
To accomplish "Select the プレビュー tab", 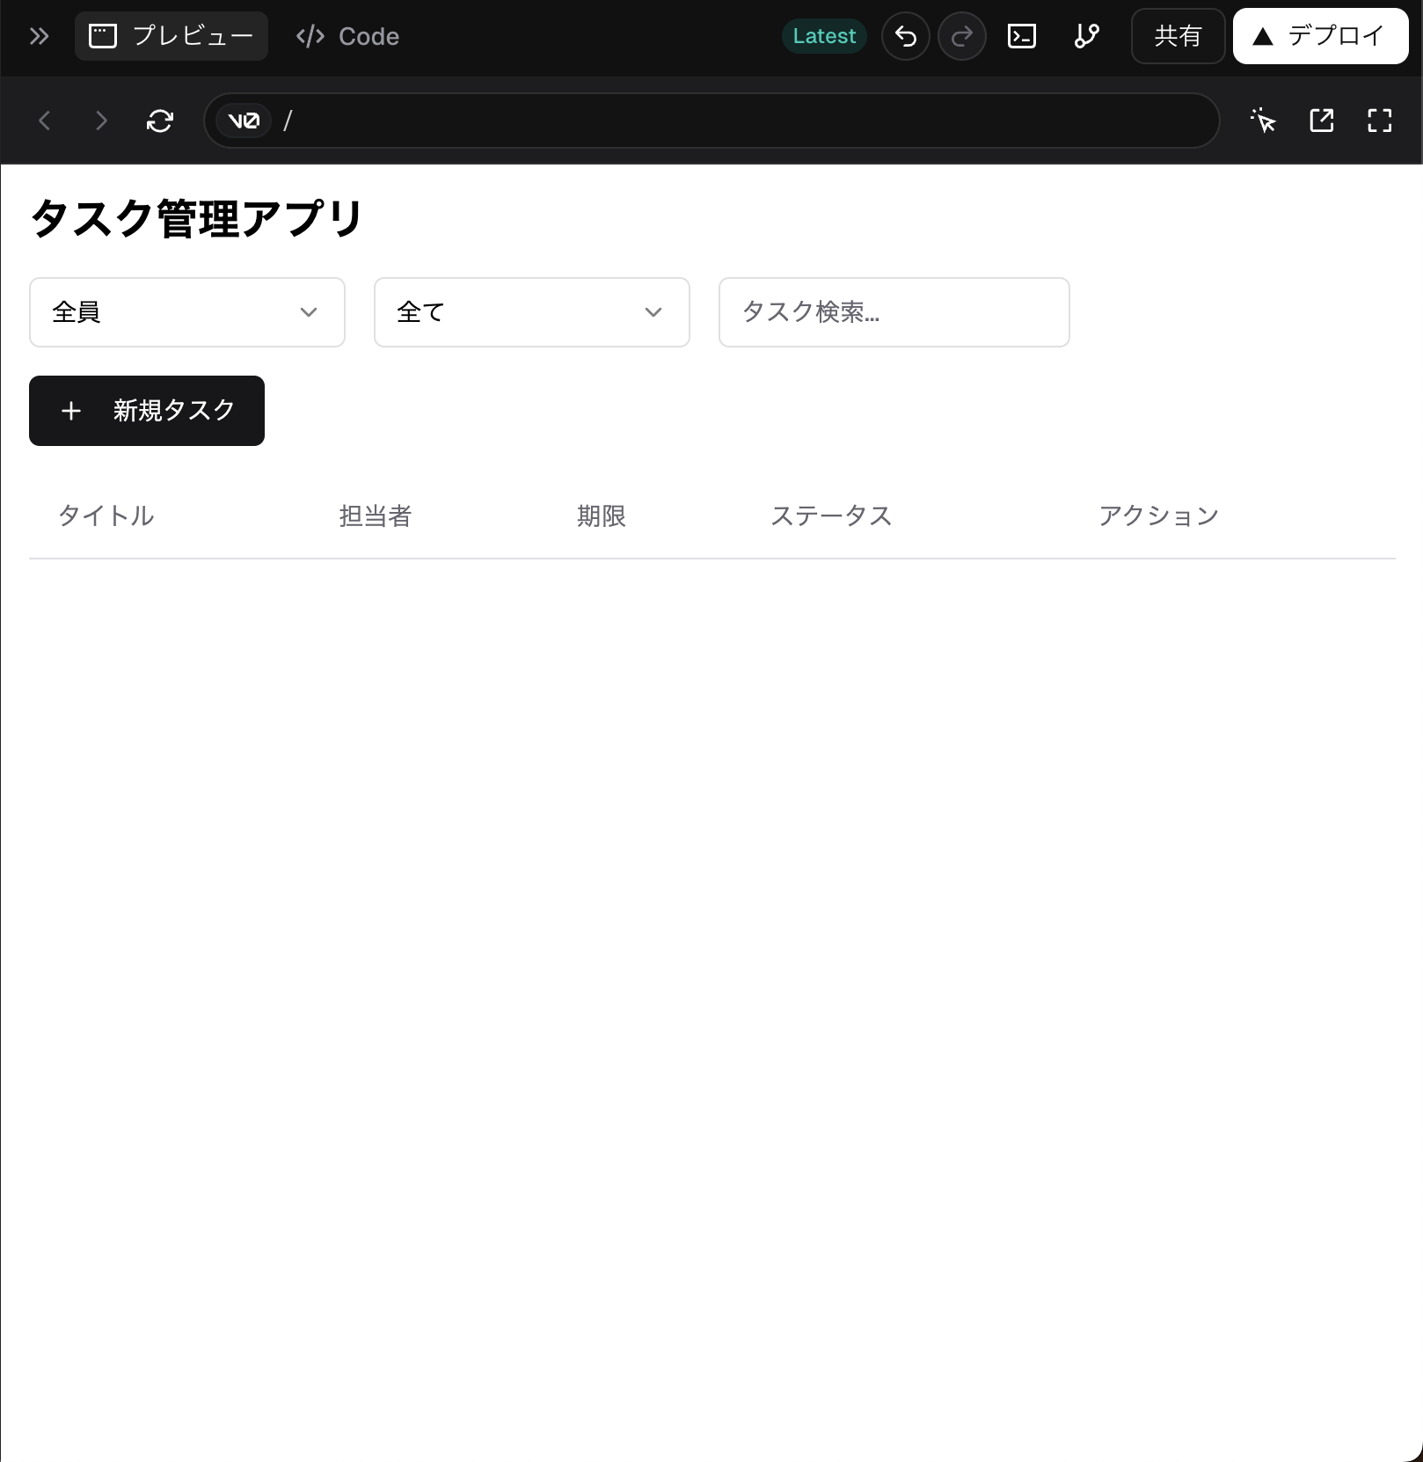I will (x=171, y=36).
